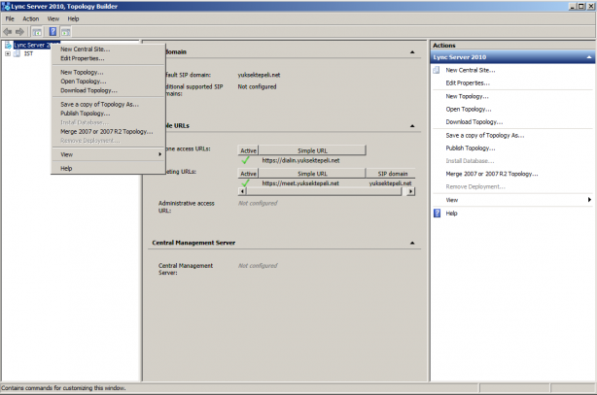
Task: Click Publish Topology in Actions pane
Action: click(x=471, y=148)
